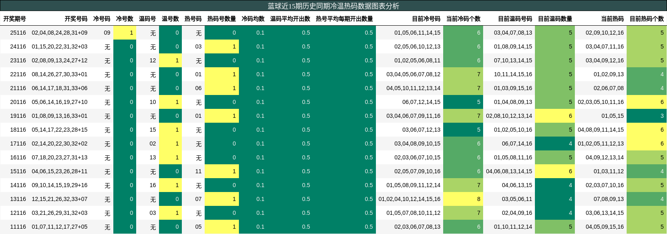
Task: Select draw numbers 09,10,14,15,19,29+16
Action: pyautogui.click(x=60, y=185)
